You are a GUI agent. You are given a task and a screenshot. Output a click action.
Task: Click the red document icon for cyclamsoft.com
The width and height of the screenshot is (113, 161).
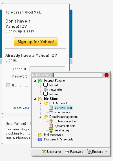(x=51, y=126)
